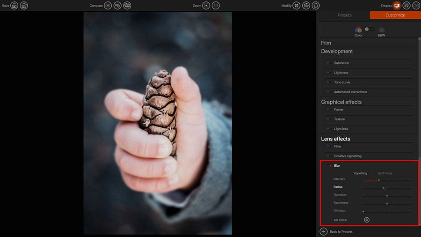
Task: Click the last Display icon at far right
Action: click(x=416, y=5)
